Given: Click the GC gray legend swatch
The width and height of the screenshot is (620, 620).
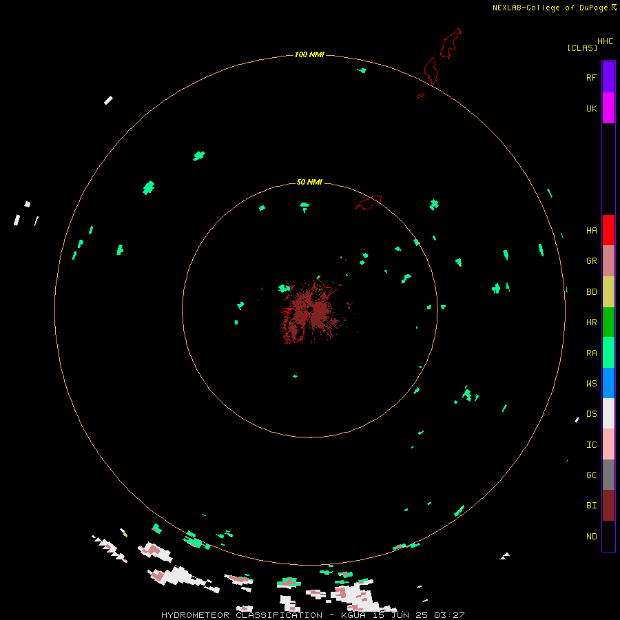Looking at the screenshot, I should (608, 475).
